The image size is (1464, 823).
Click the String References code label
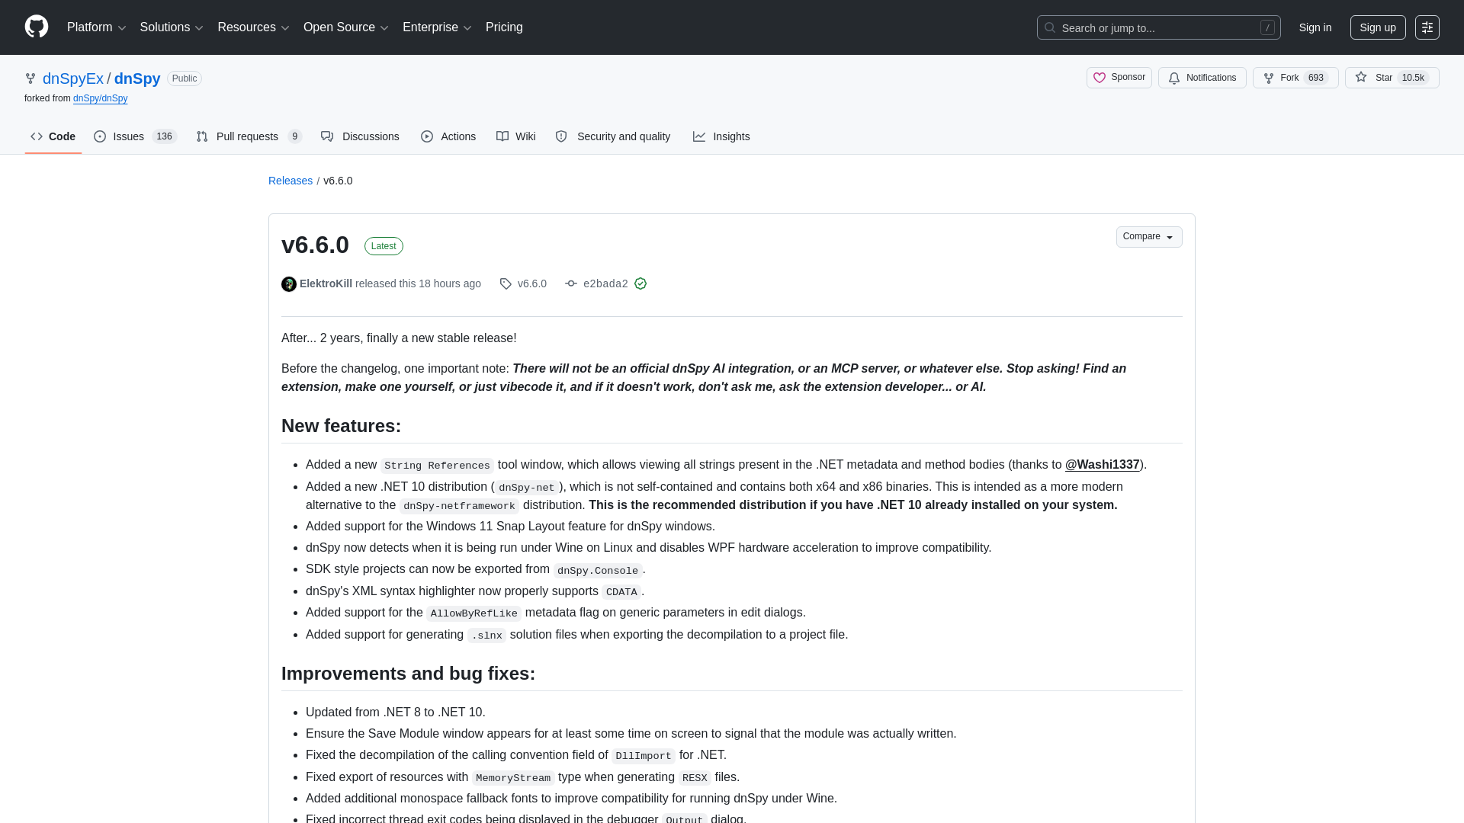(437, 466)
